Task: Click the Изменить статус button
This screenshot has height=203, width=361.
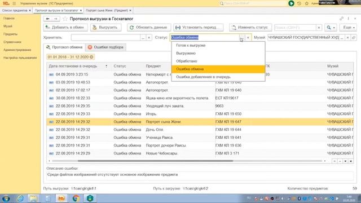Action: coord(250,28)
